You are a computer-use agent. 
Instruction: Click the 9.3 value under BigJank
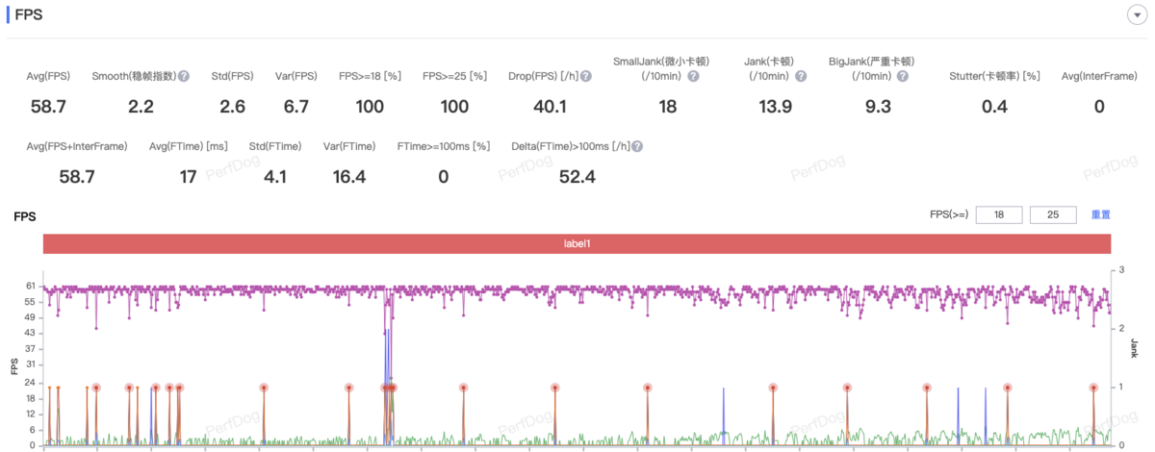coord(878,107)
